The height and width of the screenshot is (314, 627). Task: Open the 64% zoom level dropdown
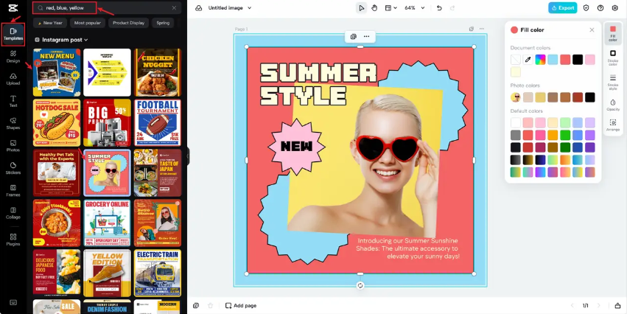point(413,8)
